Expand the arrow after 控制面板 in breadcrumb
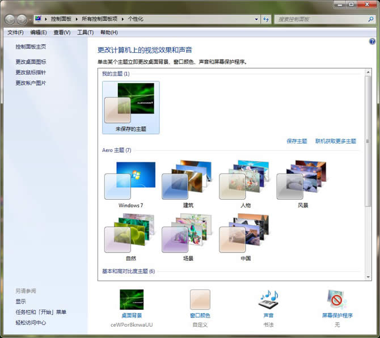Screen dimensions: 380x338 pyautogui.click(x=76, y=19)
